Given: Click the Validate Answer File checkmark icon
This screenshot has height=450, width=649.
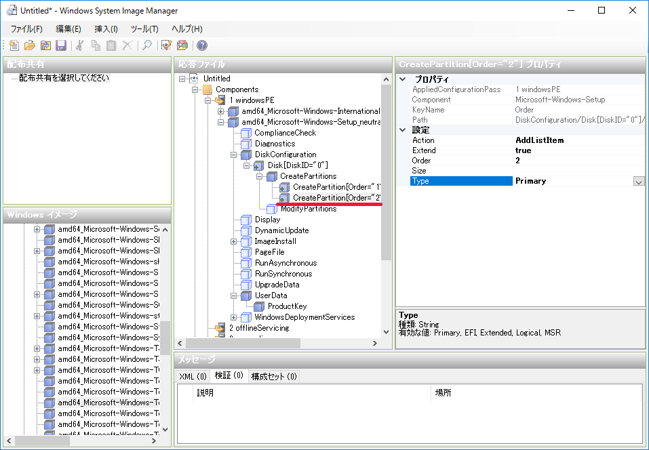Looking at the screenshot, I should [x=166, y=45].
